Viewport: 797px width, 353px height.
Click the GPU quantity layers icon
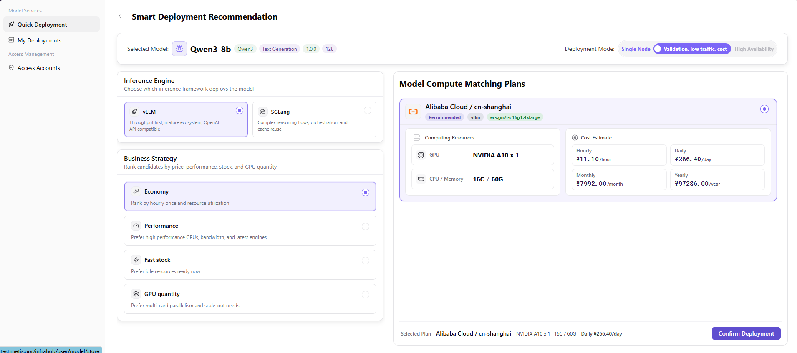pos(136,294)
